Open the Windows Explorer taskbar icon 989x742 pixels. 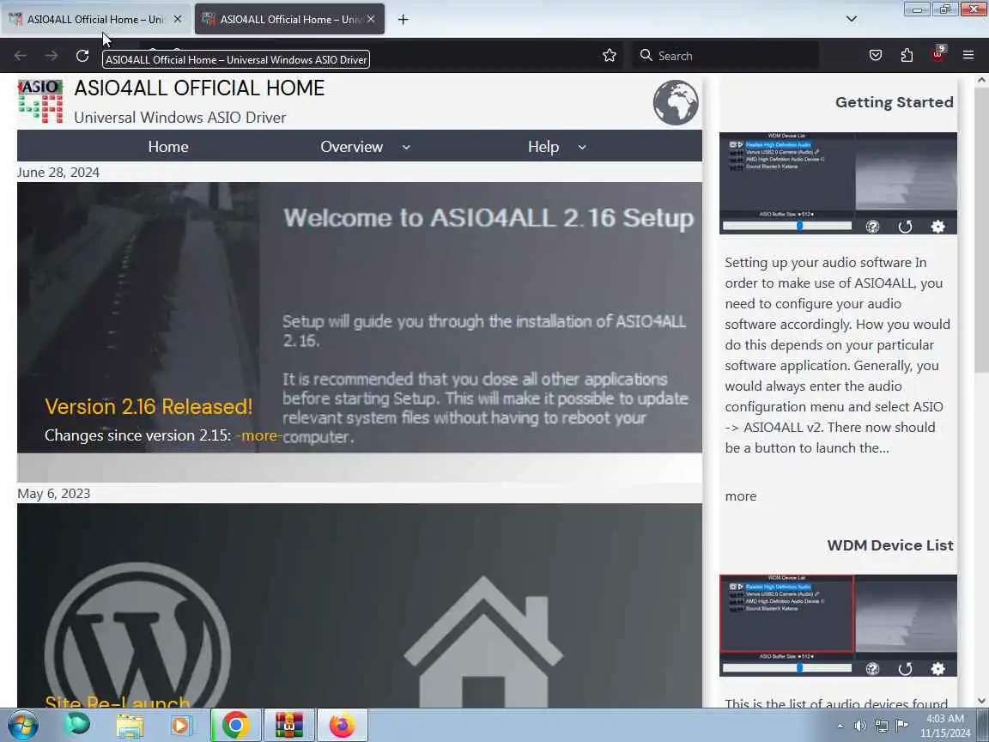tap(130, 726)
